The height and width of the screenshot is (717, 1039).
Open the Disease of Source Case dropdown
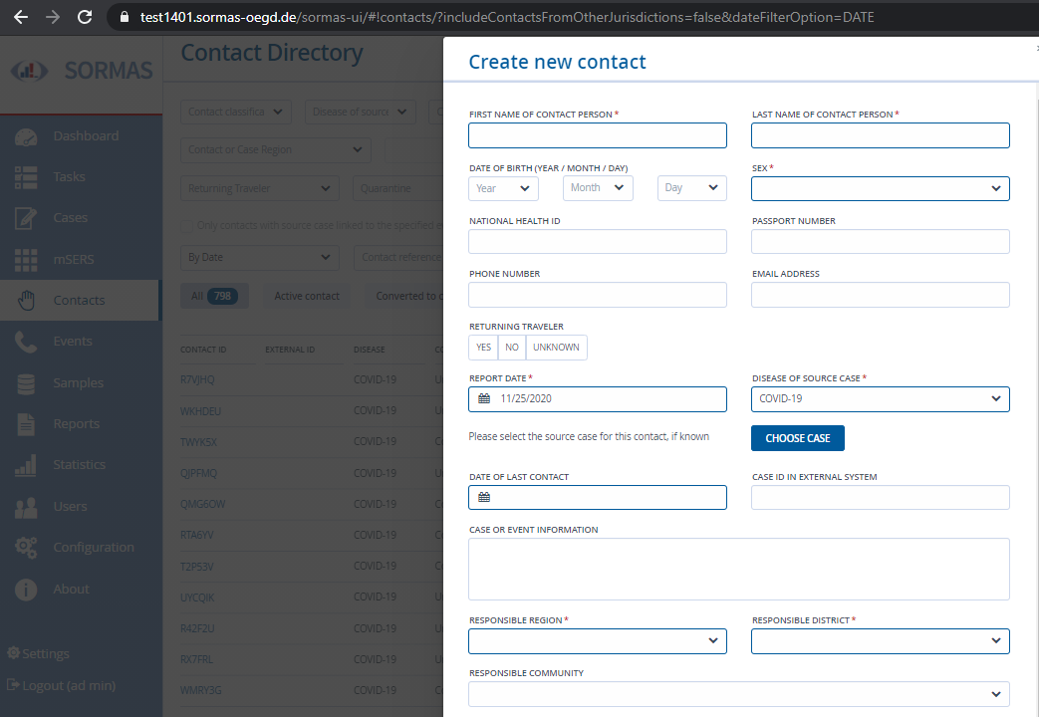pos(880,399)
